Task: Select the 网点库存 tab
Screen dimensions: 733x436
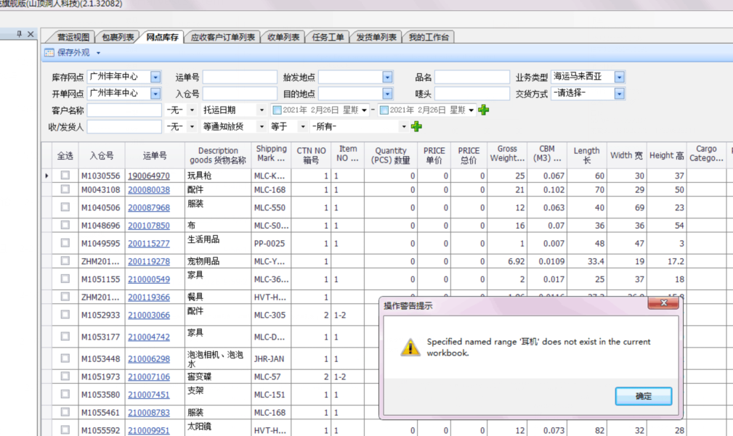Action: 162,37
